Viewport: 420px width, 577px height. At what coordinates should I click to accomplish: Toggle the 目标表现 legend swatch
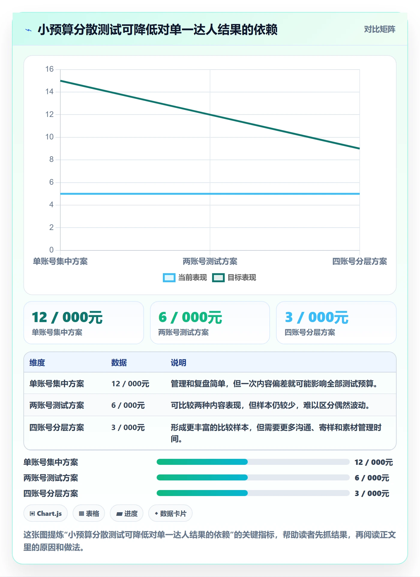tap(218, 278)
